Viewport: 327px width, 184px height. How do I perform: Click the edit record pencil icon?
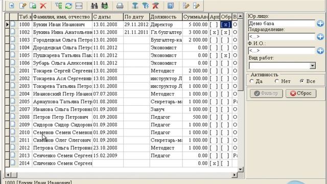[22, 6]
